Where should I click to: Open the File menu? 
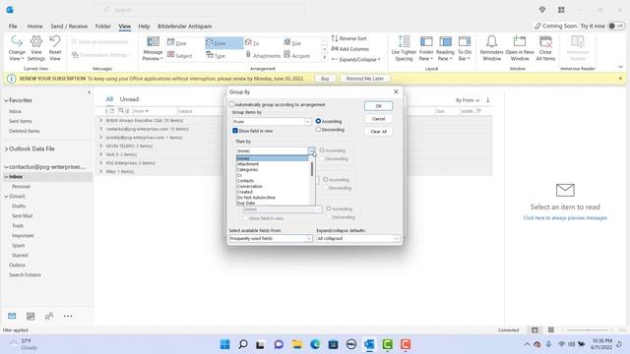coord(13,27)
